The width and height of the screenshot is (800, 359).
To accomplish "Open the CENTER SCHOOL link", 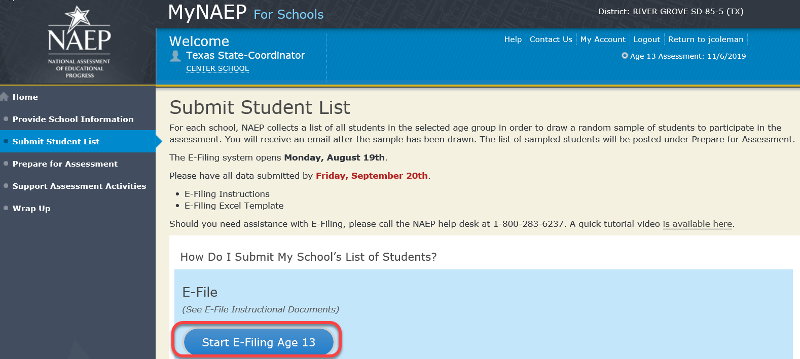I will click(217, 68).
